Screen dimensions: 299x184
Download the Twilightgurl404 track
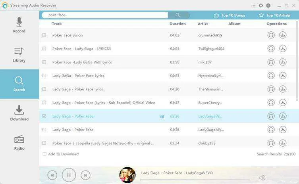283,48
